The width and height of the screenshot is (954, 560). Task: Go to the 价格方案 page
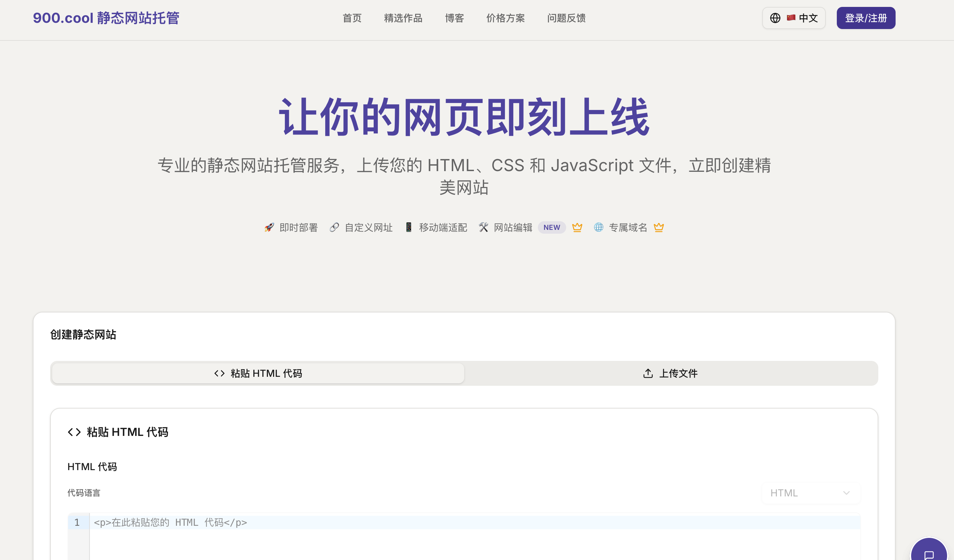coord(505,18)
